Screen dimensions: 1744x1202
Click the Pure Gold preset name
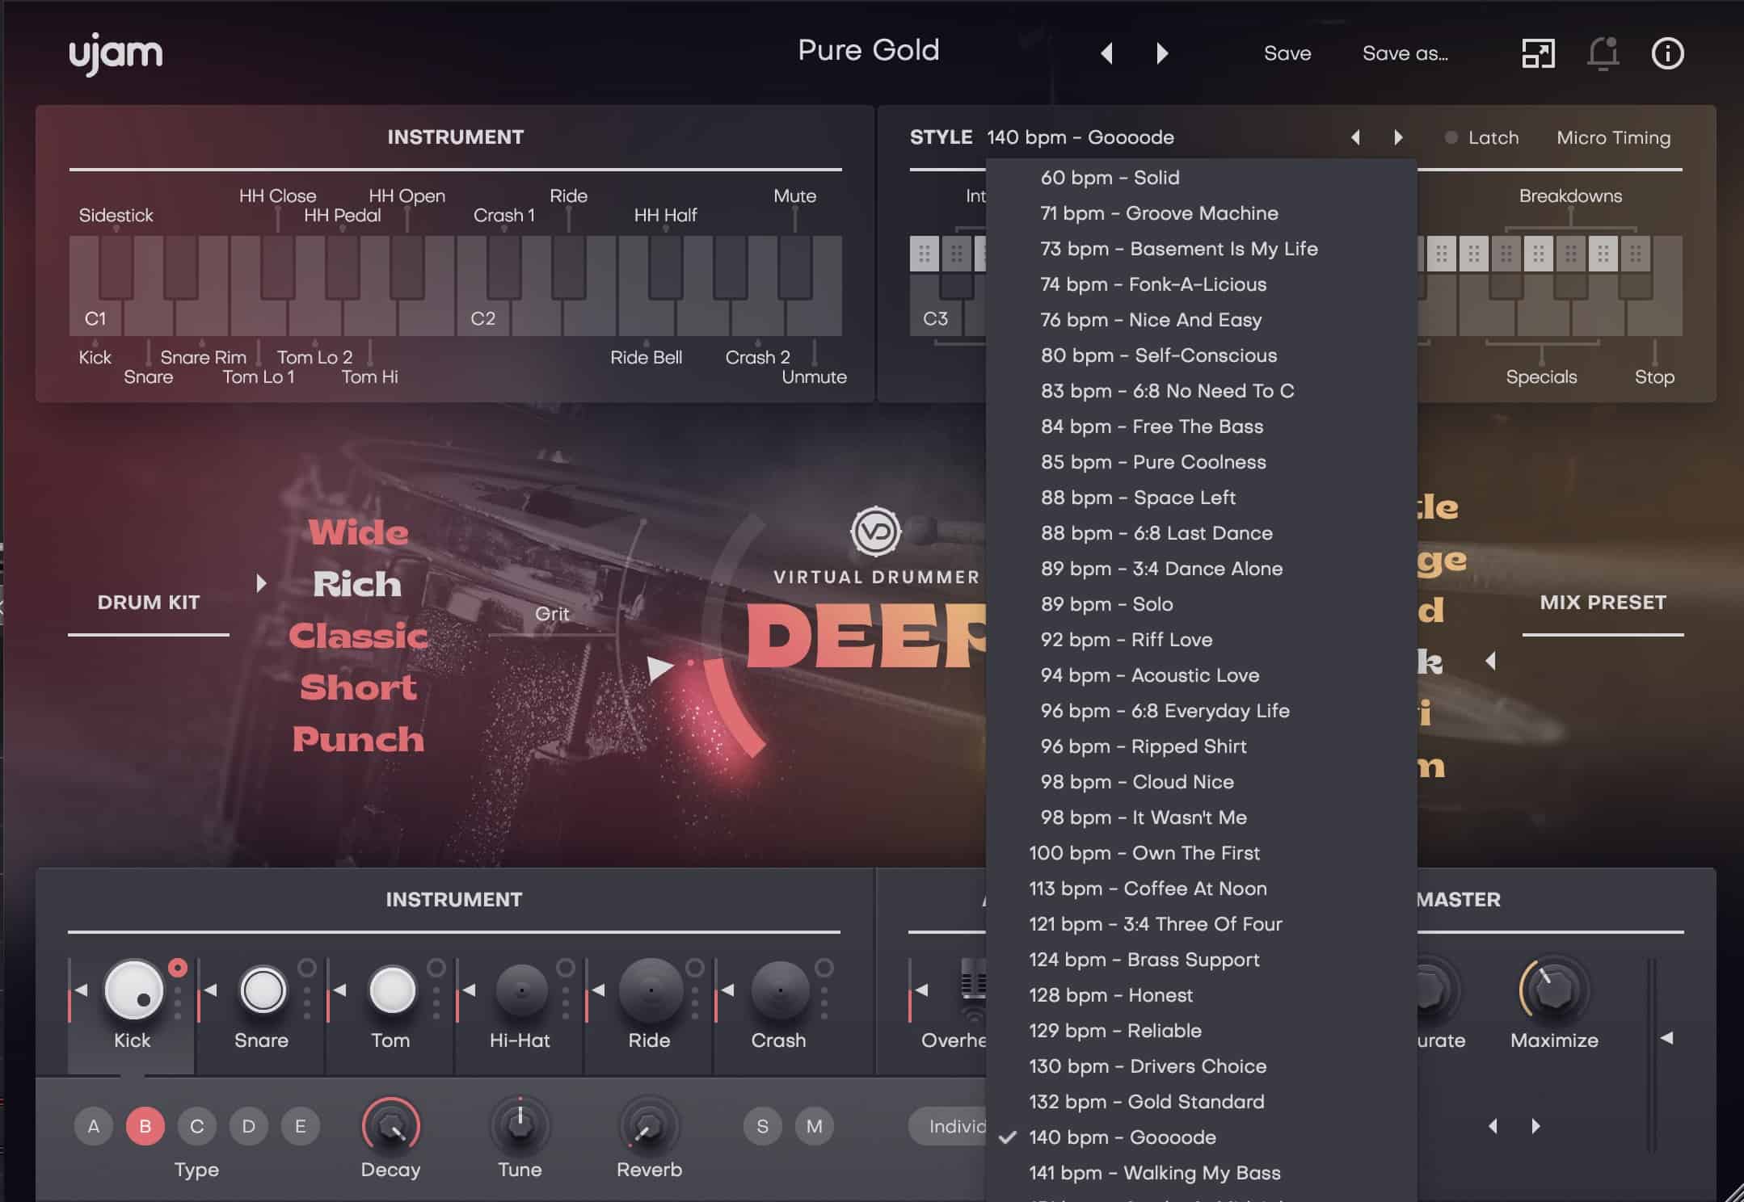pos(869,50)
